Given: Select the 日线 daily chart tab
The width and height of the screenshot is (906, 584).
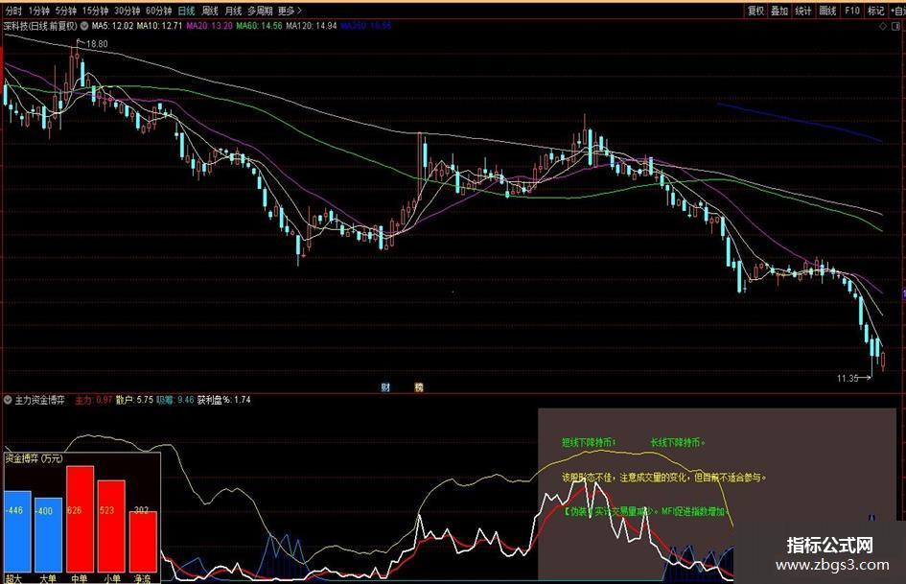Looking at the screenshot, I should [x=186, y=11].
